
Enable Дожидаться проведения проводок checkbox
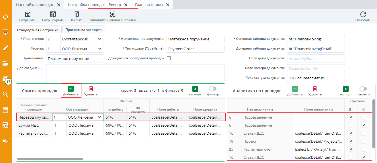169,58
